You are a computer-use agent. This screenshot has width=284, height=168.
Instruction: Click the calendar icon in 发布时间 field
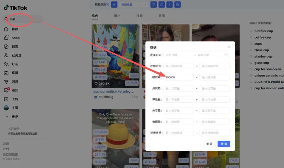click(226, 55)
